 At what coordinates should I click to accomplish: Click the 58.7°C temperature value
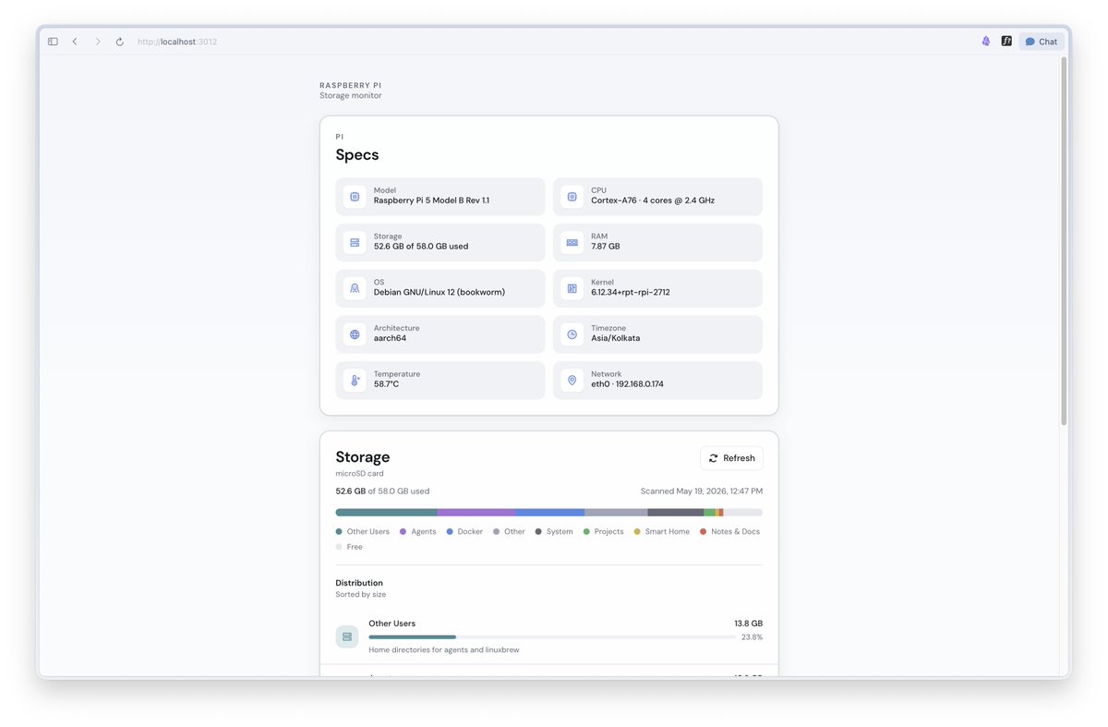[x=386, y=384]
